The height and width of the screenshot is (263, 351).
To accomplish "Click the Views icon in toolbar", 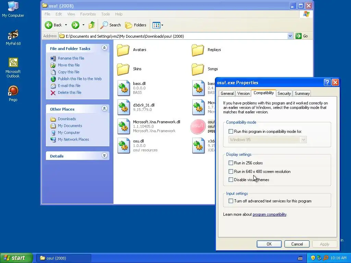I will pos(156,25).
